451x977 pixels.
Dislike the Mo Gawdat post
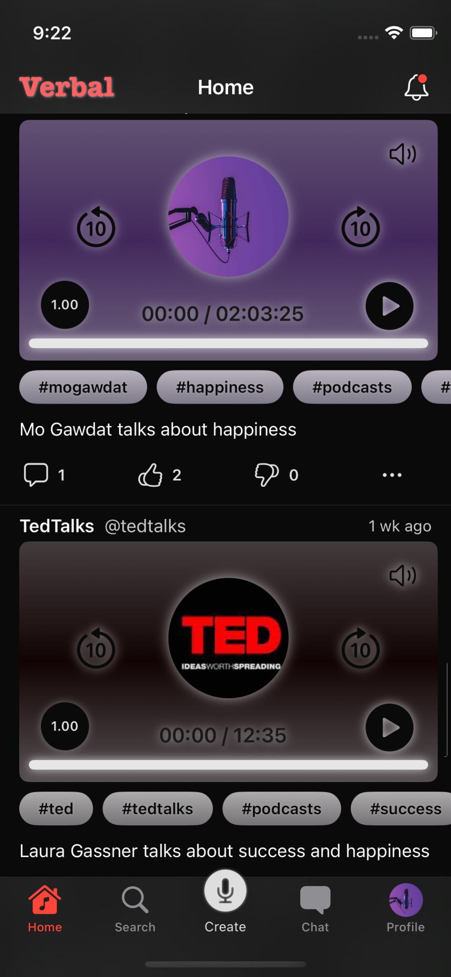pos(276,475)
